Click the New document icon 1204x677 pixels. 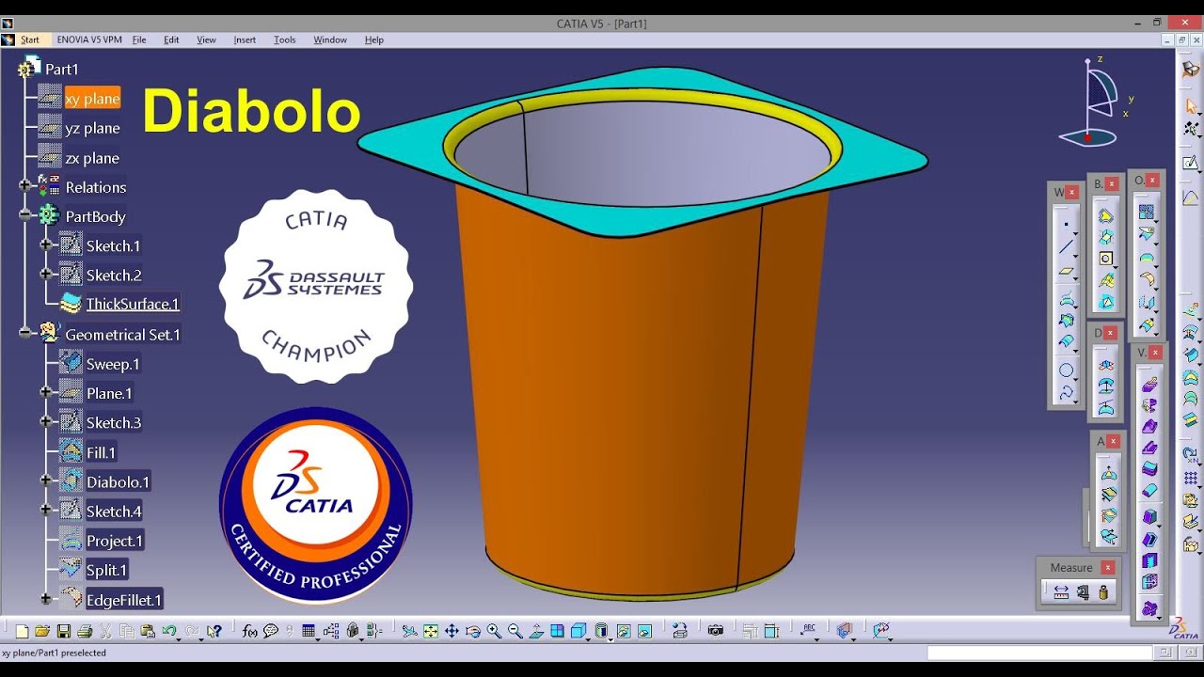(x=23, y=631)
